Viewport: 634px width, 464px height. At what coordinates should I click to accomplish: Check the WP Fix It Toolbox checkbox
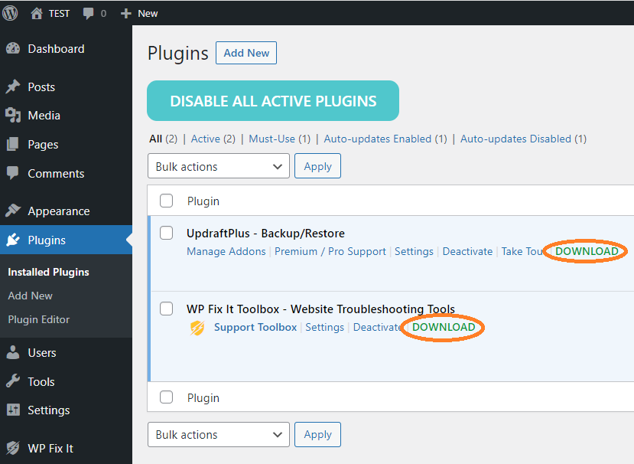click(x=166, y=309)
